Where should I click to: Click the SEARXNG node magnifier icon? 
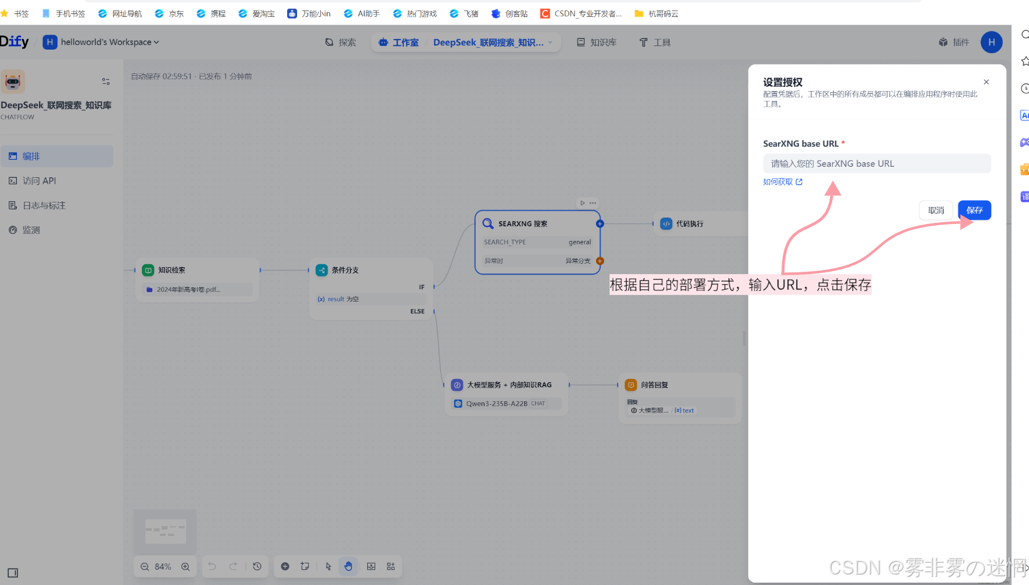click(488, 223)
